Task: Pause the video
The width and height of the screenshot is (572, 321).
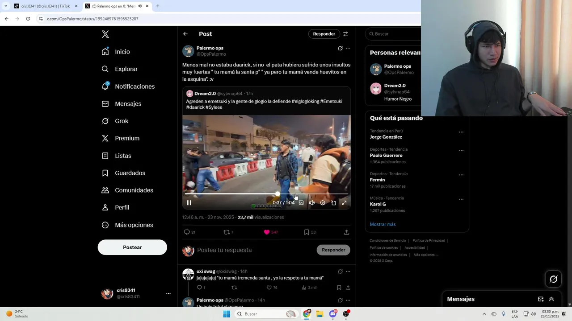Action: (189, 203)
